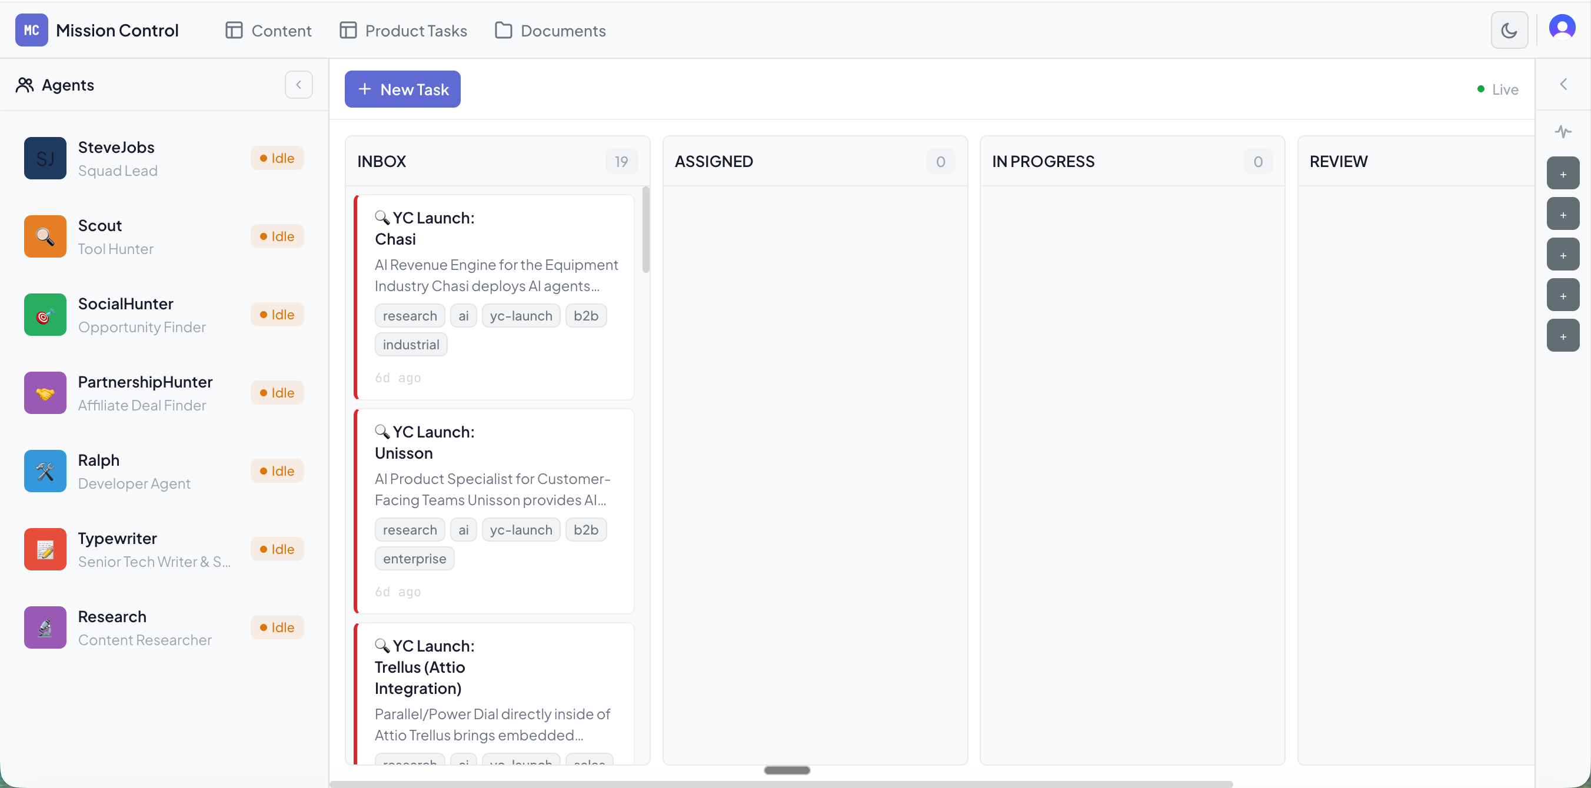Click the Ralph developer agent icon
The image size is (1591, 788).
coord(45,472)
